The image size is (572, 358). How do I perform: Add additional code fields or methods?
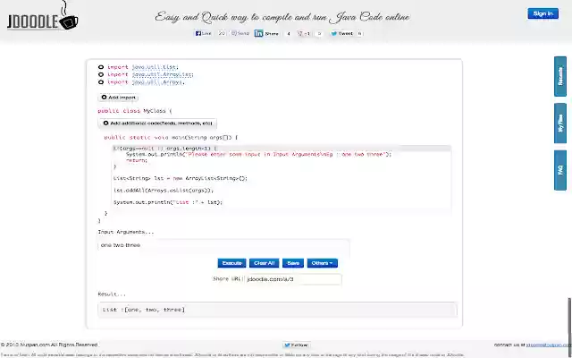coord(157,124)
